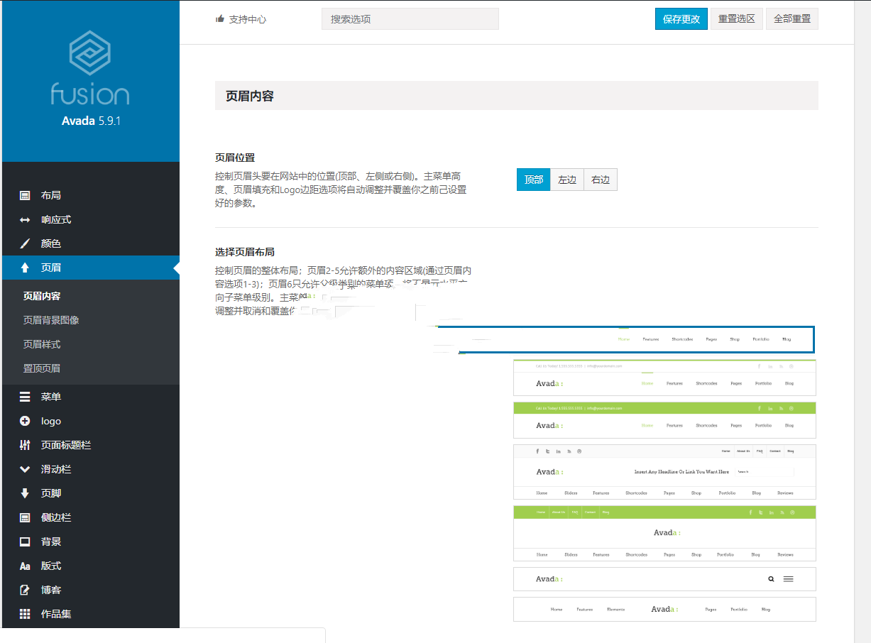
Task: Select the green top-bar header layout thumbnail
Action: pos(664,420)
